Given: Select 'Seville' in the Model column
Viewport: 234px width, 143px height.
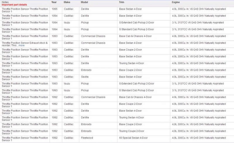Looking at the screenshot, I should pyautogui.click(x=85, y=77).
